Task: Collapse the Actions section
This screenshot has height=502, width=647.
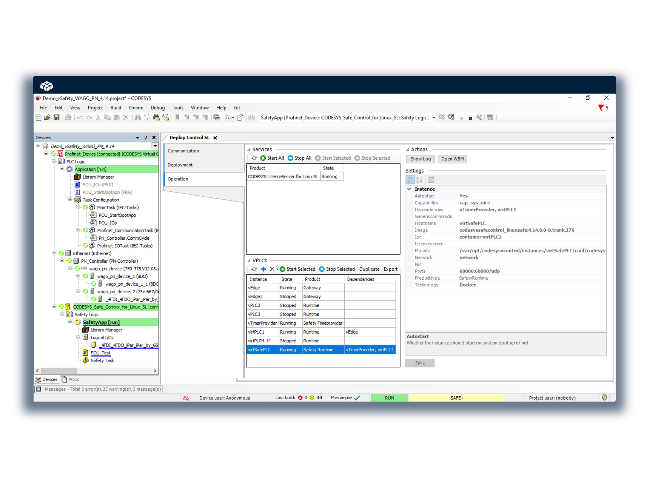Action: point(407,149)
